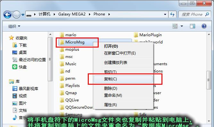Select Galaxy MEGA2 breadcrumb segment
Image resolution: width=214 pixels, height=127 pixels.
coord(72,14)
